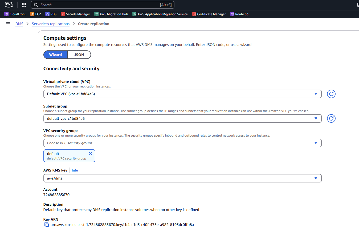
Task: Expand the AWS KMS key dropdown
Action: coord(182,178)
